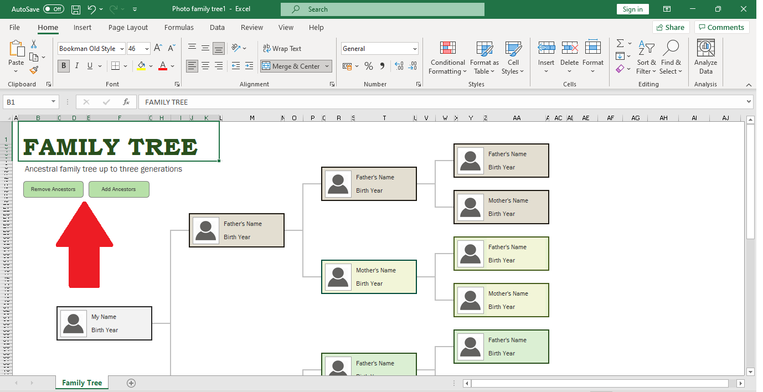
Task: Apply percent number style
Action: tap(369, 66)
